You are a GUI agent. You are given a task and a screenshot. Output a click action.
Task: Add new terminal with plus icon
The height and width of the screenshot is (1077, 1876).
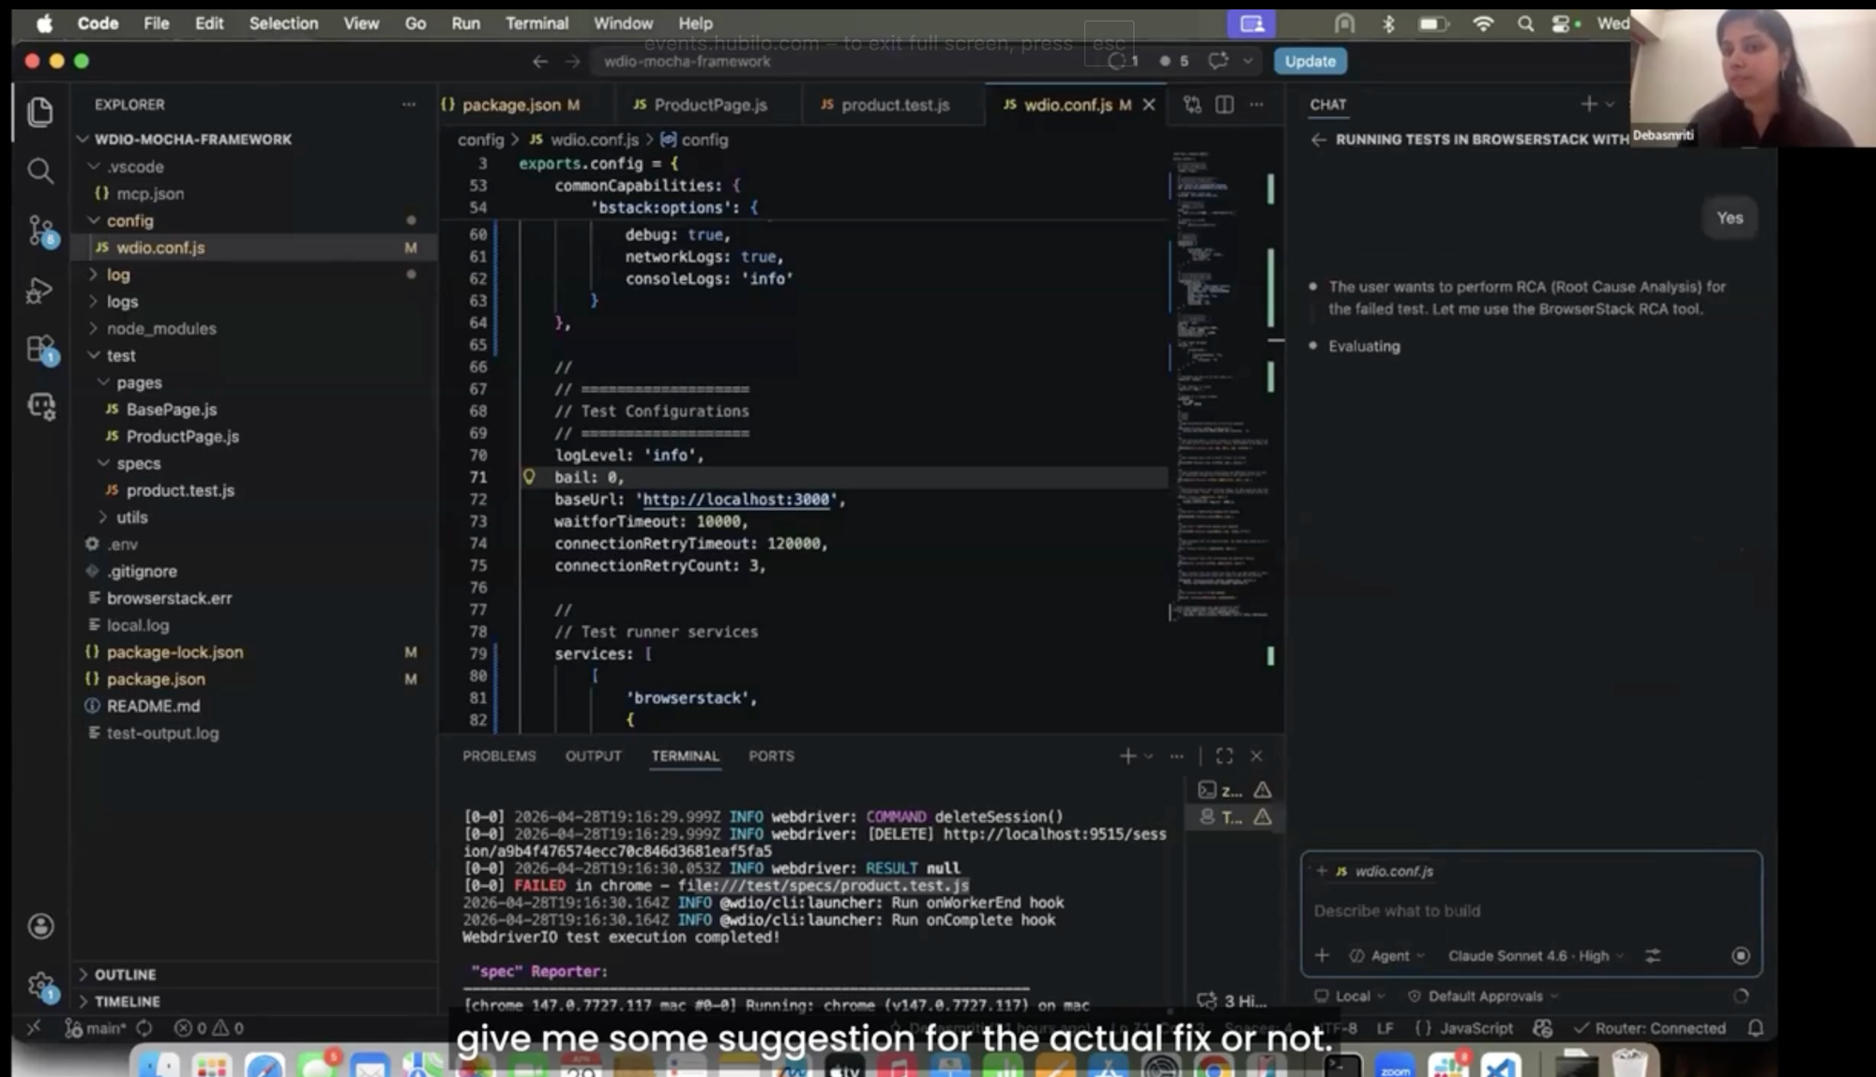(1127, 755)
